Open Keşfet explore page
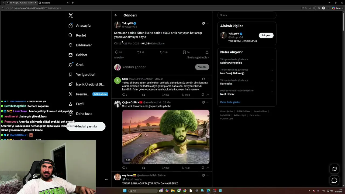This screenshot has width=345, height=194. [x=77, y=35]
